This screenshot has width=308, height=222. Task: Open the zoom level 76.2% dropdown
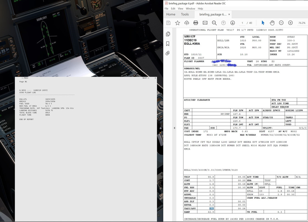click(x=302, y=23)
